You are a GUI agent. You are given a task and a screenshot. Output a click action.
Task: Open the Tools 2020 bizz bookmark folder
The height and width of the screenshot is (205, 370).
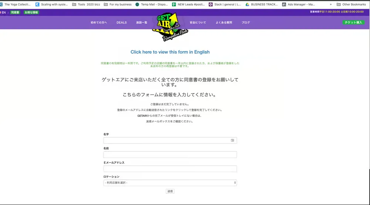click(x=86, y=4)
